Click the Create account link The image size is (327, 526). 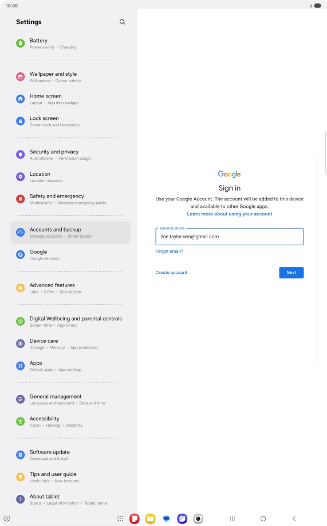tap(171, 272)
